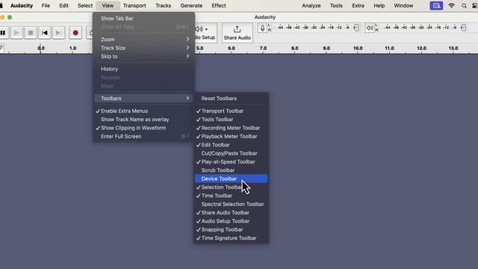Toggle the Time Toolbar

click(x=231, y=196)
